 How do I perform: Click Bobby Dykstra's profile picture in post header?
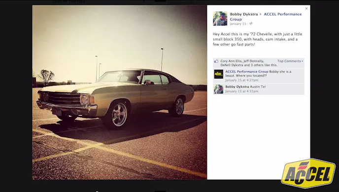pos(220,19)
